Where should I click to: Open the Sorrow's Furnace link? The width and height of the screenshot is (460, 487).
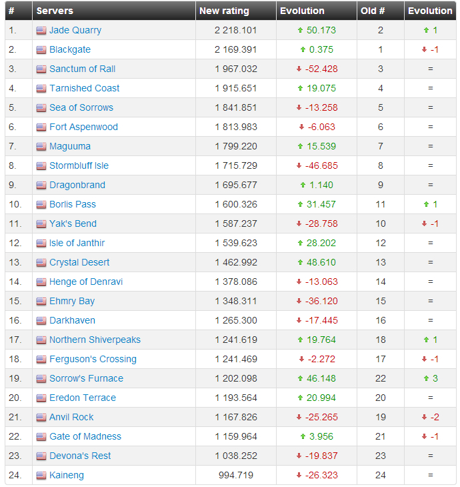(86, 378)
